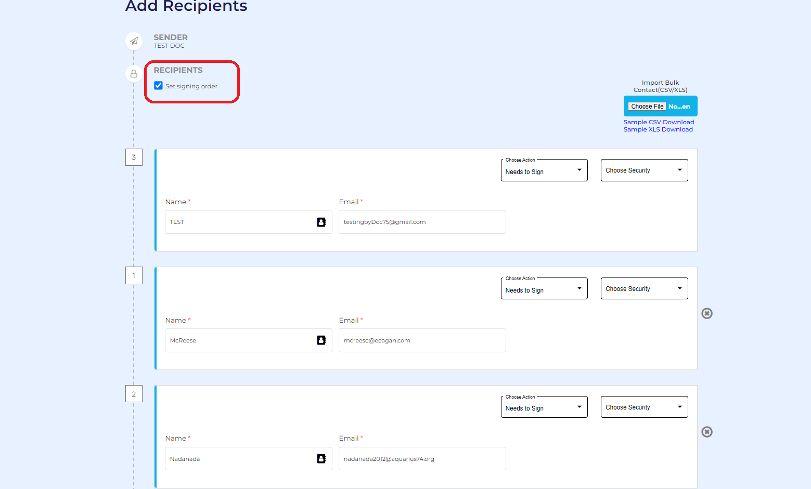The height and width of the screenshot is (489, 811).
Task: Open contact book icon in McReese name field
Action: click(x=321, y=340)
